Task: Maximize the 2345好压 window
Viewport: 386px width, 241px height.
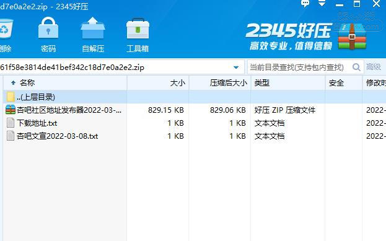Action: 357,4
